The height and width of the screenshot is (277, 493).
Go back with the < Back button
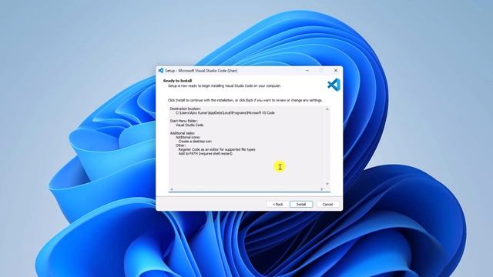pyautogui.click(x=277, y=204)
